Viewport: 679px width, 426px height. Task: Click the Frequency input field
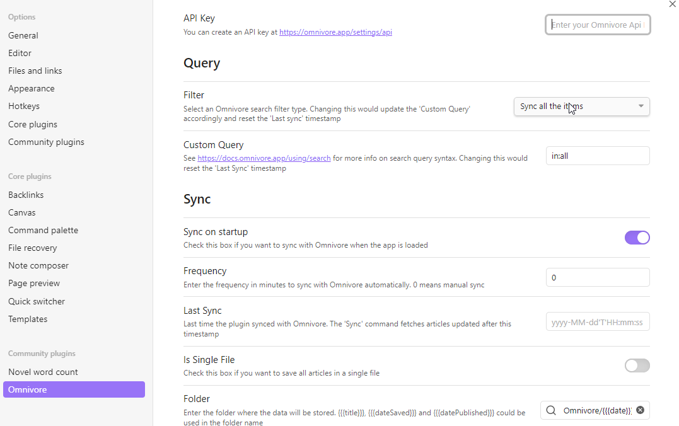597,277
